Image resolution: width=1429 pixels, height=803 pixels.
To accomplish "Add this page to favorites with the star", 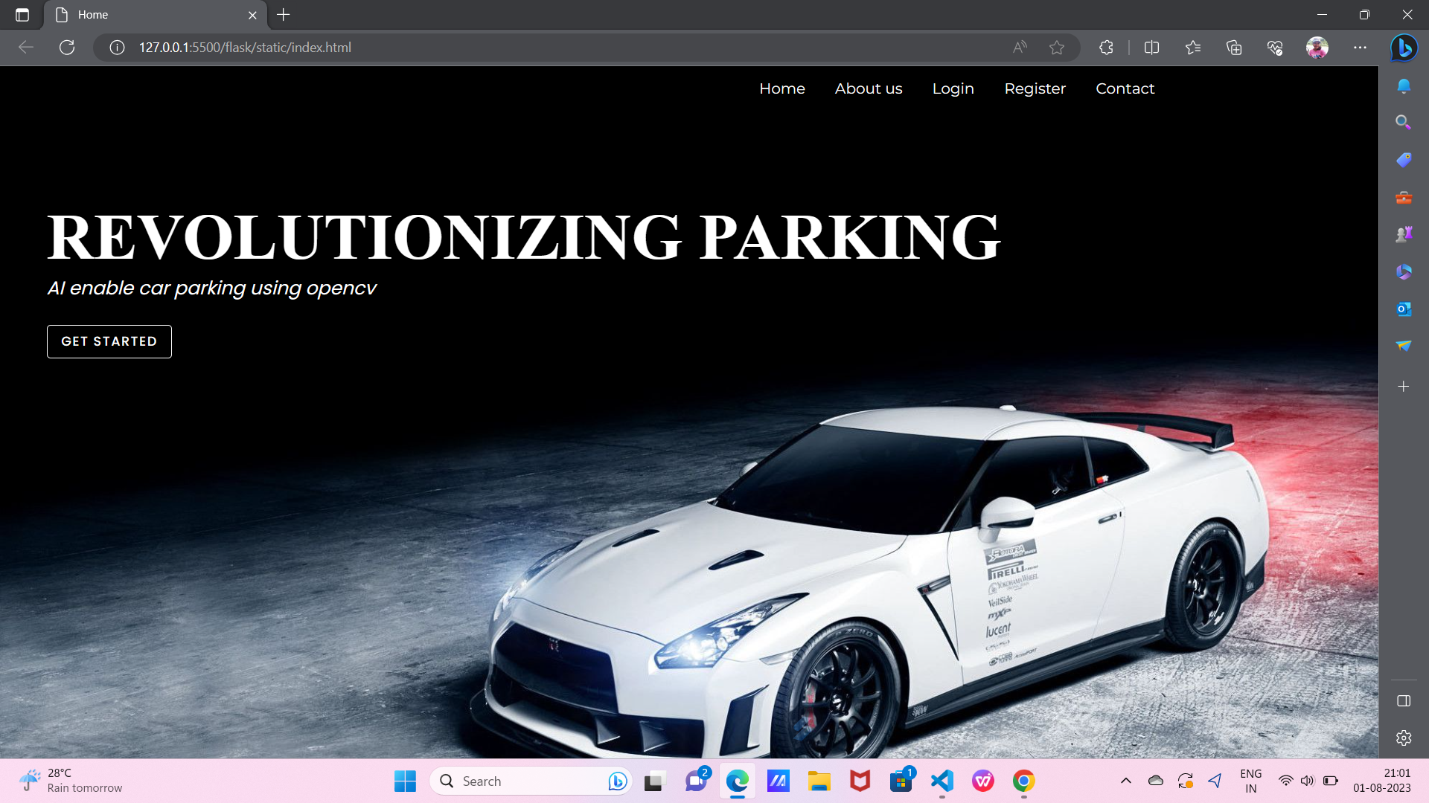I will pos(1058,47).
